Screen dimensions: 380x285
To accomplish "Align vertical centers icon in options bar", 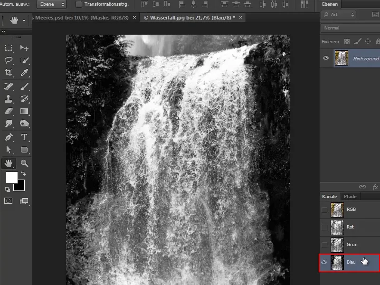I will click(x=156, y=4).
